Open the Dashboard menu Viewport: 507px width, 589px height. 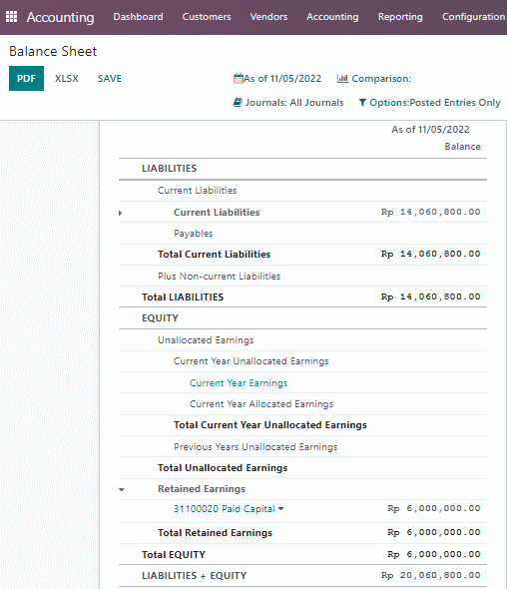pos(138,17)
